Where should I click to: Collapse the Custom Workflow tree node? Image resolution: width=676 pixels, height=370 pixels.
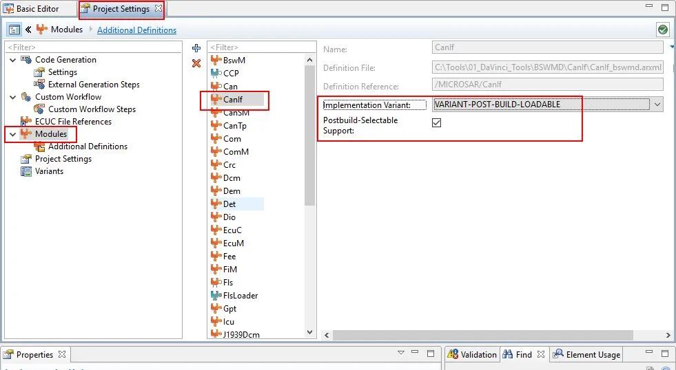pyautogui.click(x=12, y=97)
